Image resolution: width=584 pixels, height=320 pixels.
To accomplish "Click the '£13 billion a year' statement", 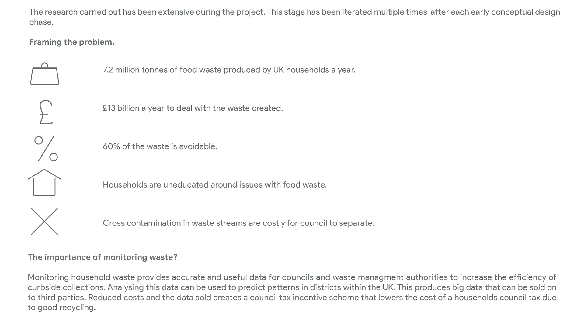I will click(193, 108).
